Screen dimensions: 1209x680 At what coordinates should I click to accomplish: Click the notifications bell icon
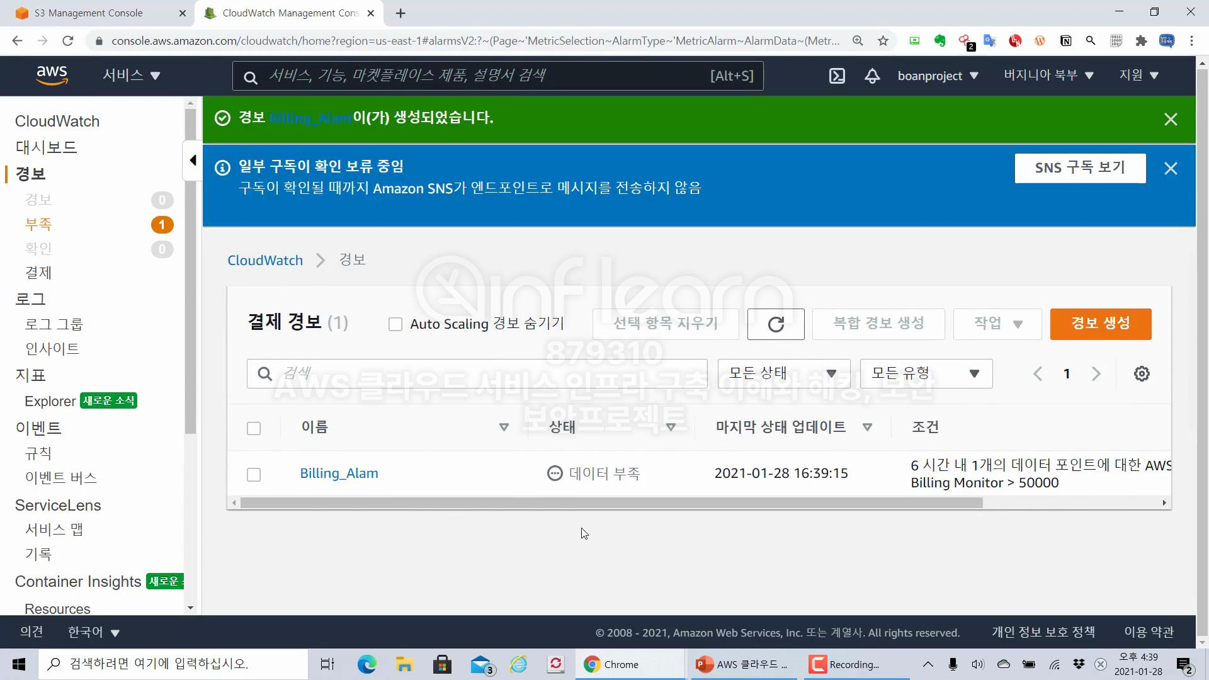click(x=872, y=76)
